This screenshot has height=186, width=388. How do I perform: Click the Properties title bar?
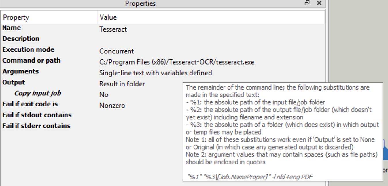(140, 3)
